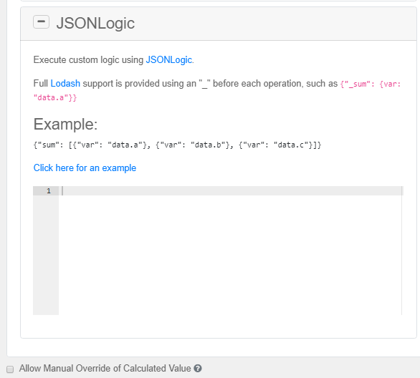Show help tooltip icon for Manual Override
The width and height of the screenshot is (420, 378).
coord(198,369)
